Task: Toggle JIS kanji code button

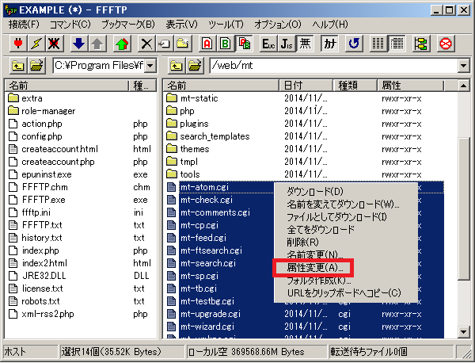Action: coord(287,44)
